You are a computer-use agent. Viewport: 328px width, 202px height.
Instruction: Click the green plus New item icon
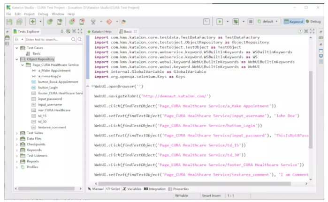[x=32, y=22]
